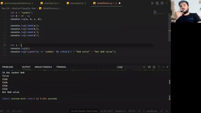Switch to abstractequalitydemo.js tab
The image size is (201, 113).
[x=17, y=3]
